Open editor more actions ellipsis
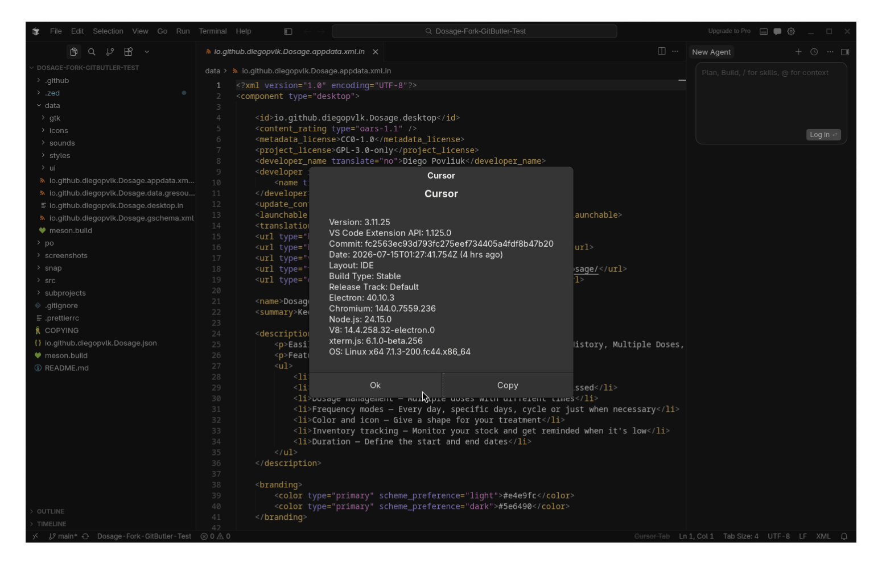This screenshot has width=882, height=563. [675, 51]
